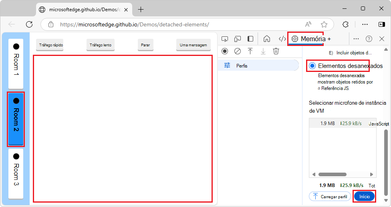Open DevTools Welcome home icon

267,39
